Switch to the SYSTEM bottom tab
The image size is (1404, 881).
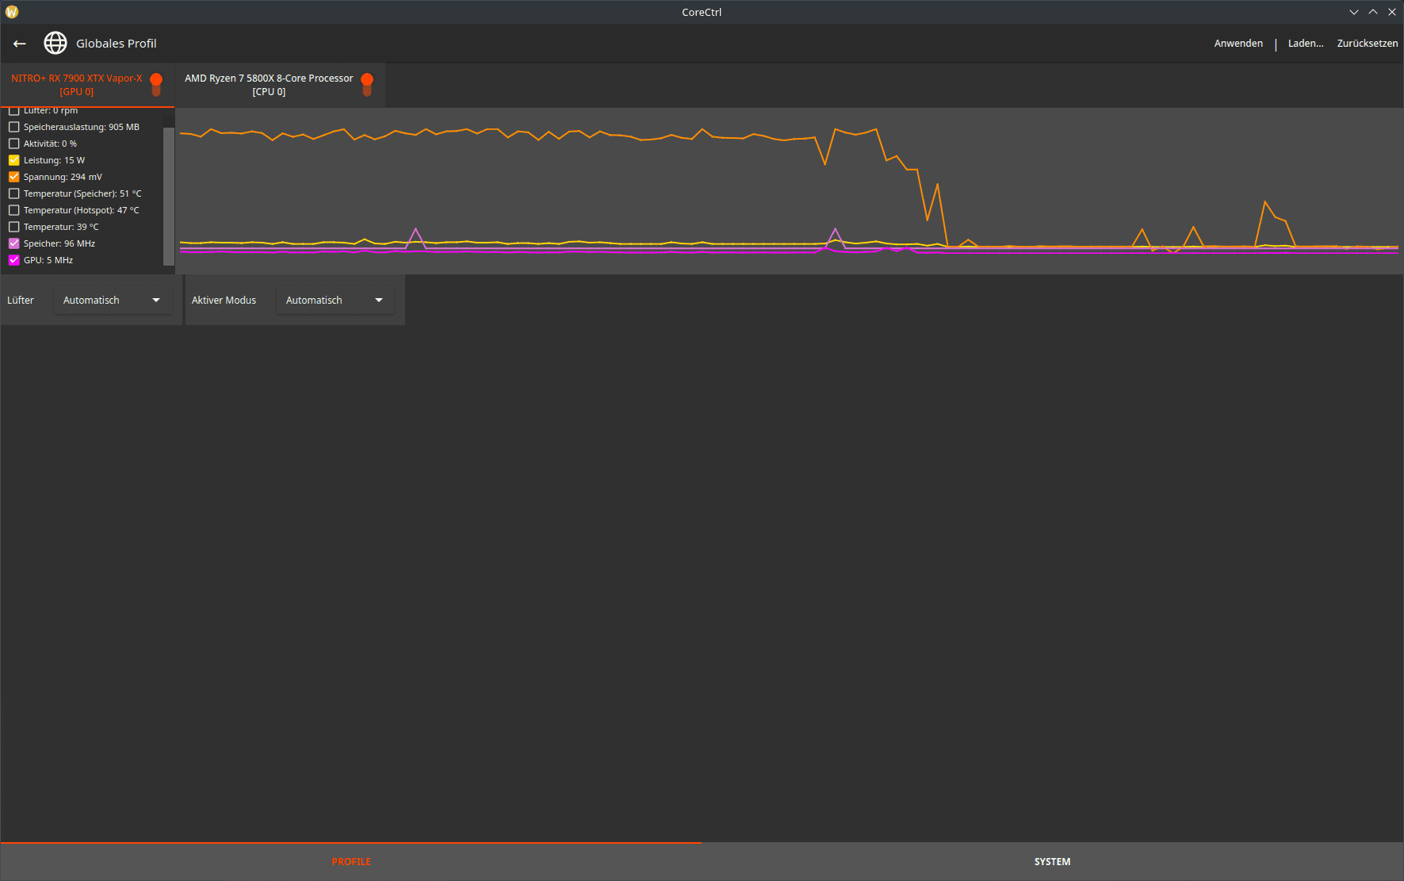pos(1052,862)
